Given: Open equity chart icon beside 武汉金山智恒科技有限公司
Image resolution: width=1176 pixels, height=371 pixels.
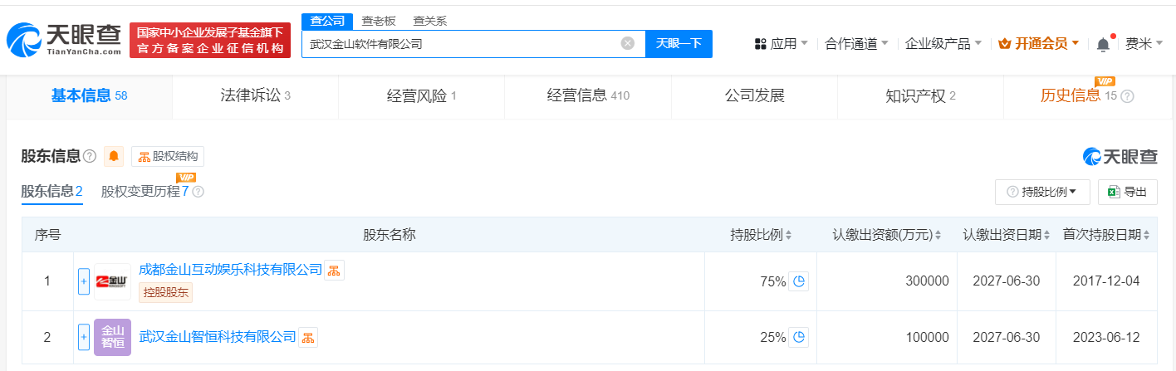Looking at the screenshot, I should 308,337.
